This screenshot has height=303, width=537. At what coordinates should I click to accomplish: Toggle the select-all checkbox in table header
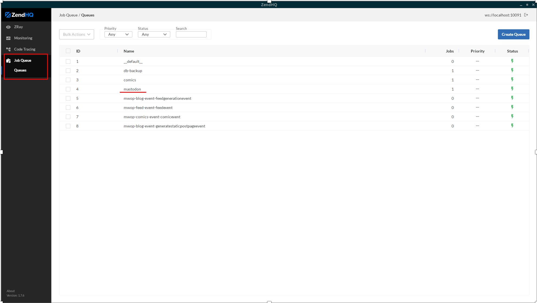pos(68,51)
